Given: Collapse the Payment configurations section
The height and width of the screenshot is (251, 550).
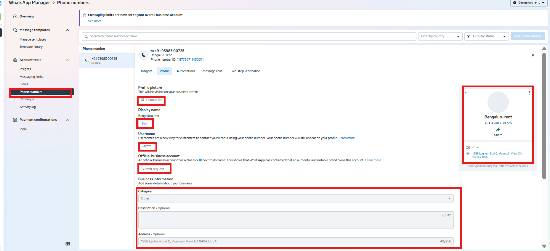Looking at the screenshot, I should [68, 120].
